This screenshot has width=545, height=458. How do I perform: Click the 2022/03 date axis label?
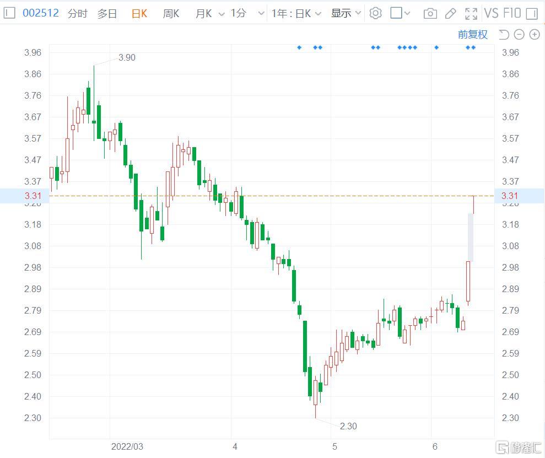(127, 446)
